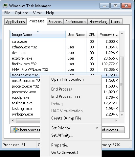Viewport: 135px width, 157px height.
Task: Select the procexp64.exe process
Action: coord(25,92)
